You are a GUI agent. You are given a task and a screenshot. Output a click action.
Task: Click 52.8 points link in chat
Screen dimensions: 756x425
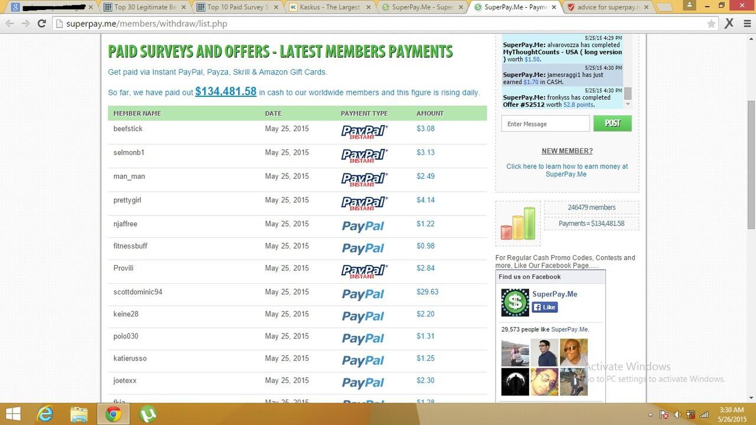click(578, 104)
